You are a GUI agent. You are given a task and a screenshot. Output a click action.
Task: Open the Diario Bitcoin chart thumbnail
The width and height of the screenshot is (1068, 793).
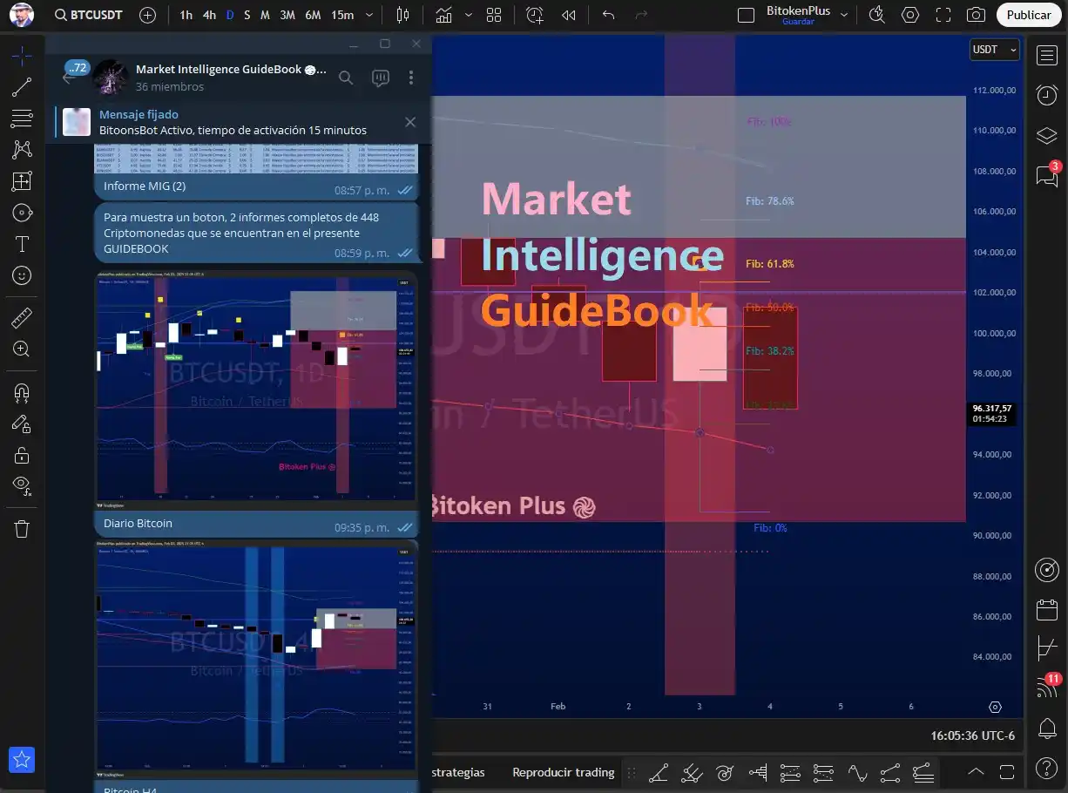point(256,390)
